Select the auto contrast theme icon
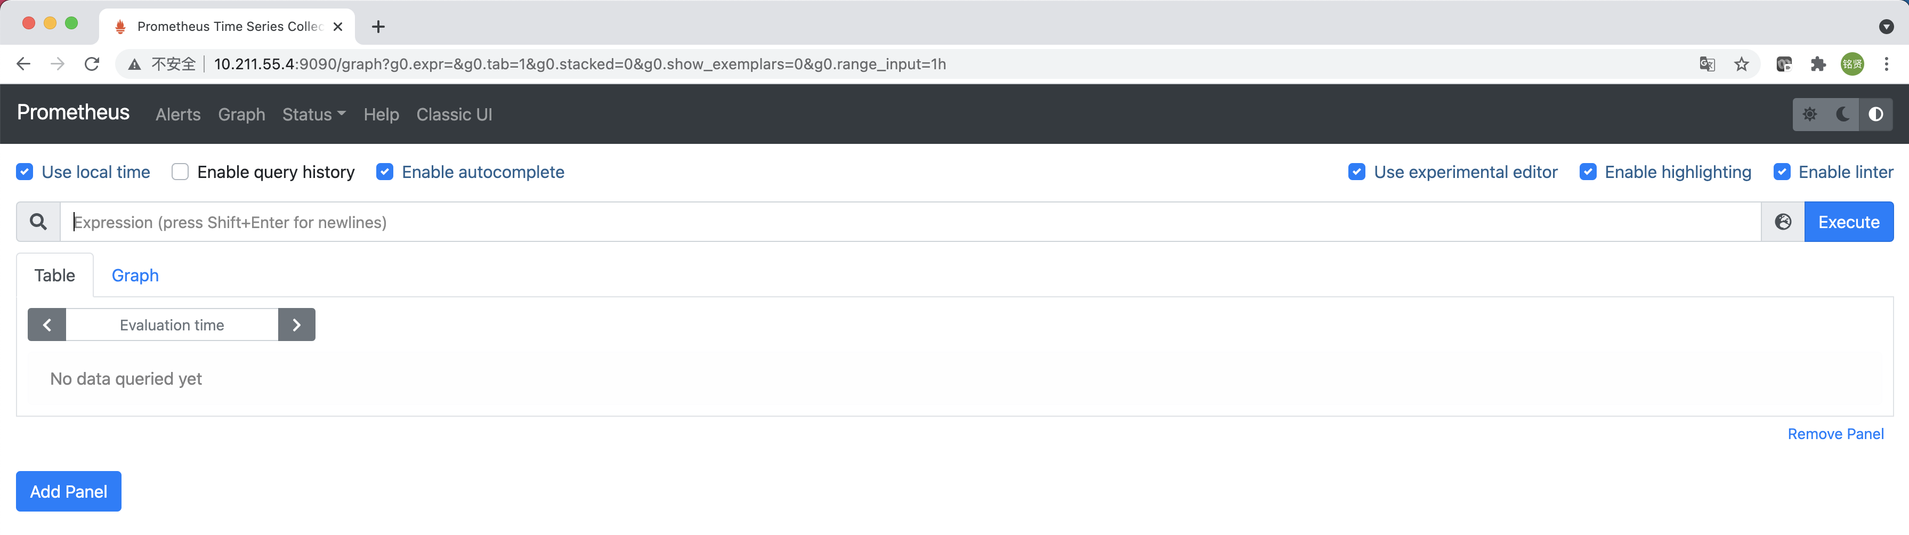This screenshot has width=1909, height=535. (1875, 114)
